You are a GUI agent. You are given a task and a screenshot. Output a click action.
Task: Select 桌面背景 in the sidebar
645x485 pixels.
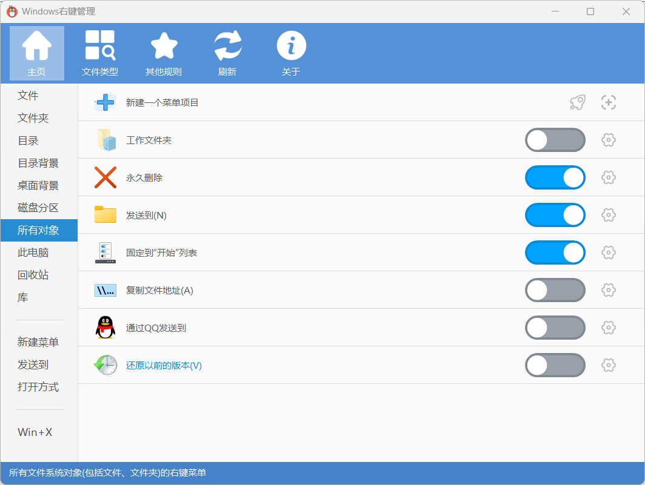pos(38,185)
